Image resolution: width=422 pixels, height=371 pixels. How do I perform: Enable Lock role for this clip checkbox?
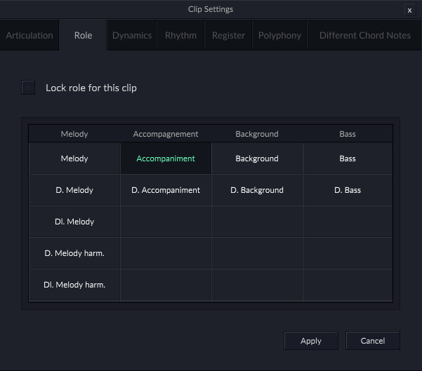click(x=28, y=88)
